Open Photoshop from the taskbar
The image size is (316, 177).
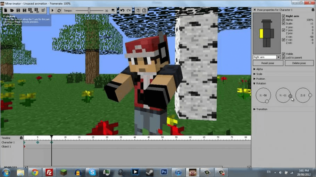click(164, 172)
